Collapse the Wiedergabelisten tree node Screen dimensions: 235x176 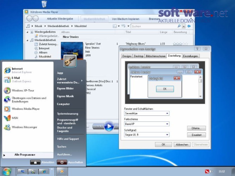coord(27,32)
